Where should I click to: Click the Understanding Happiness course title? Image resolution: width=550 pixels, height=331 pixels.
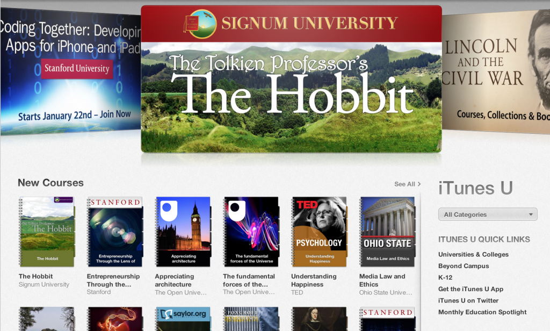point(314,280)
